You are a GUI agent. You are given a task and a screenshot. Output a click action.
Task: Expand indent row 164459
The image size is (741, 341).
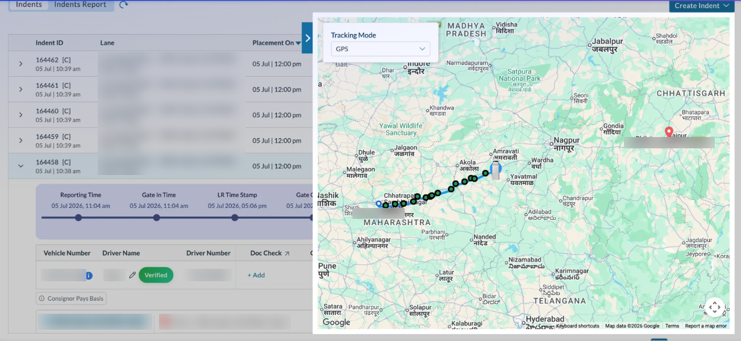coord(21,140)
